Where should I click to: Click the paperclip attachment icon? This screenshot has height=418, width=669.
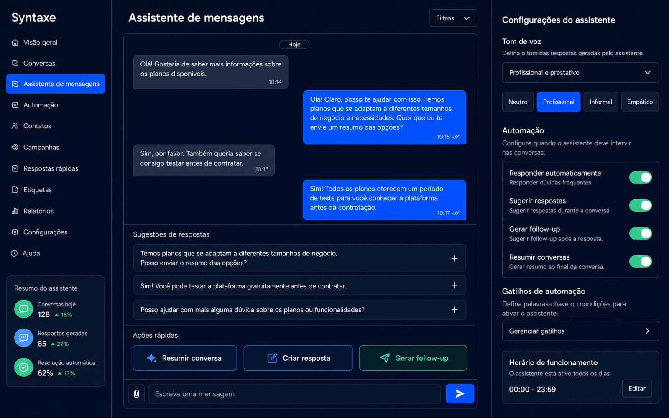(136, 394)
